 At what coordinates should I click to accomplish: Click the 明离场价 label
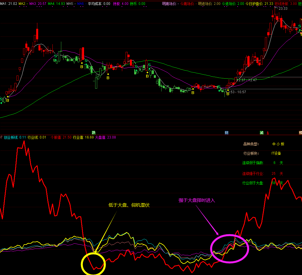pos(170,4)
